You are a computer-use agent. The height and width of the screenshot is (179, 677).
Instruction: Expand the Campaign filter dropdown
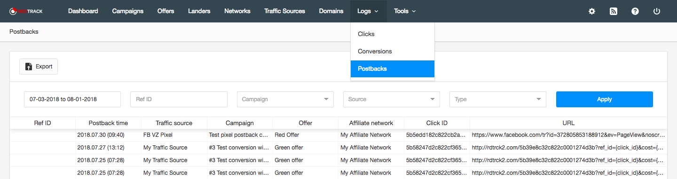click(x=285, y=99)
